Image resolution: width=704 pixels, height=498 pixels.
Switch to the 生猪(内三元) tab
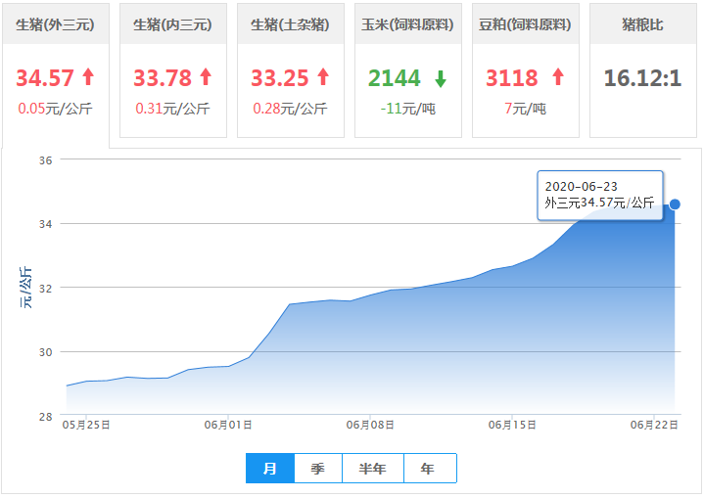pos(172,24)
